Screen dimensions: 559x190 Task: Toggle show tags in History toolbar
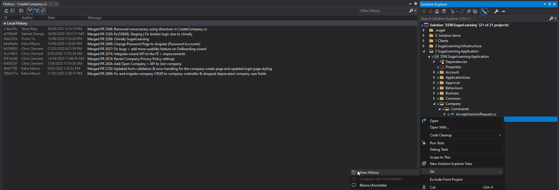[43, 11]
